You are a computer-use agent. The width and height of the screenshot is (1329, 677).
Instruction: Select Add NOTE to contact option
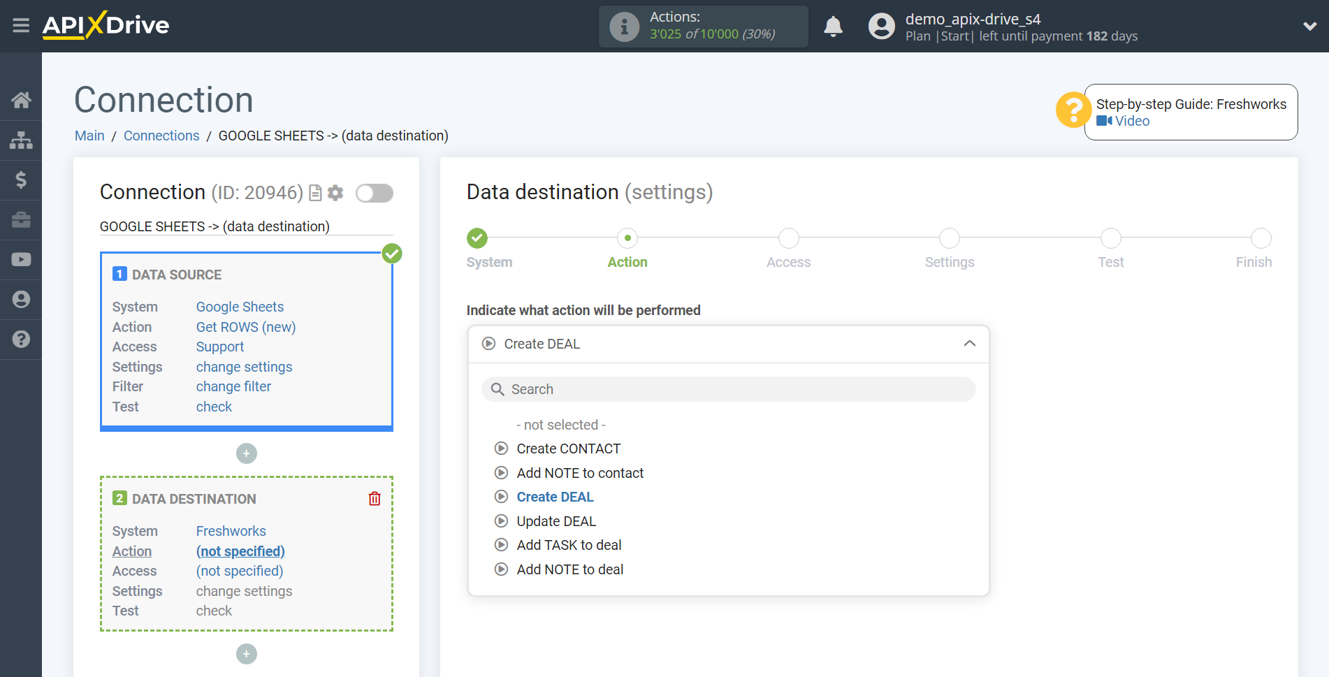point(580,473)
